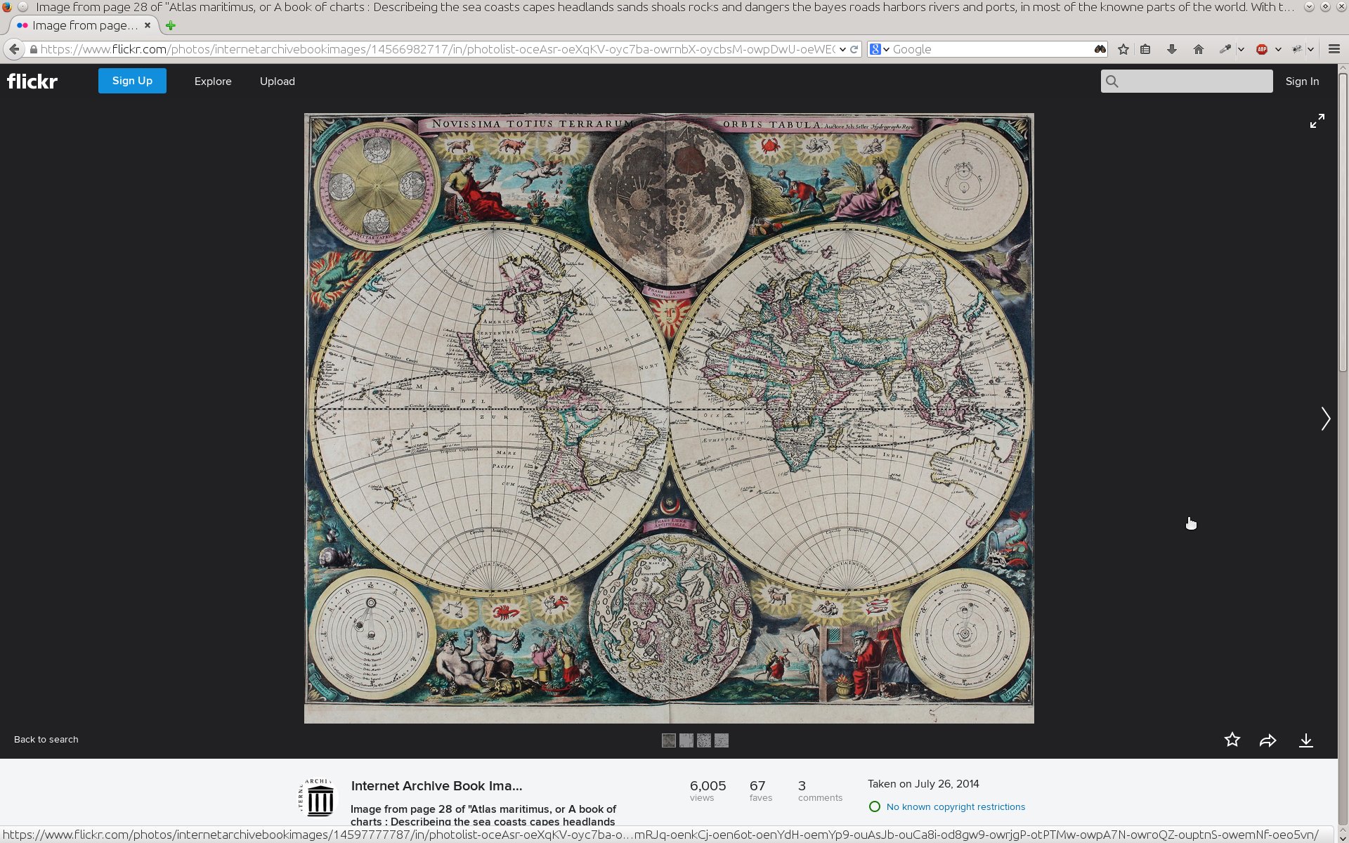
Task: Click the browser URL address bar
Action: 437,49
